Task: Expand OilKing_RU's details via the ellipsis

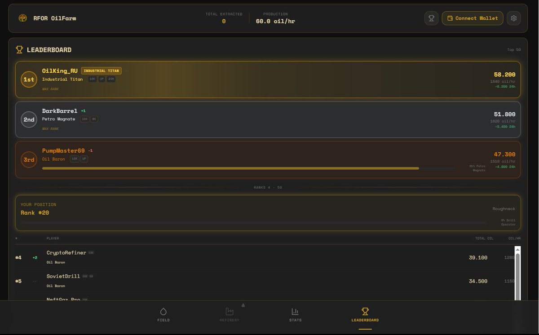Action: 127,70
